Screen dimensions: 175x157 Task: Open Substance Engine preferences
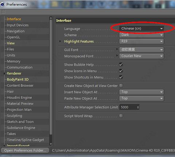pos(21,128)
